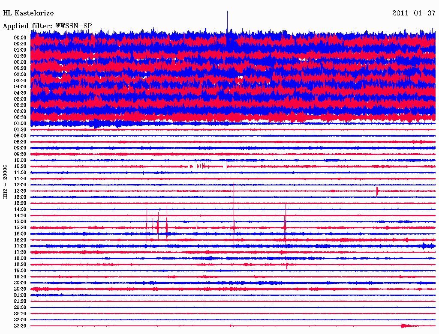Select the 01:00 time label
The image size is (439, 334).
(x=20, y=50)
